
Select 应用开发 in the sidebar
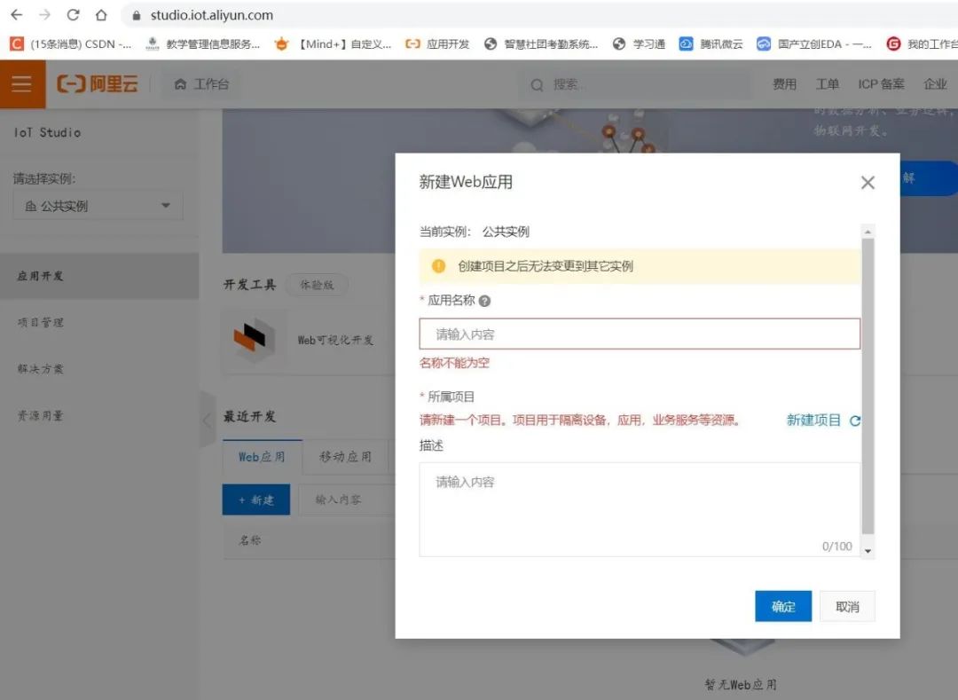tap(99, 276)
